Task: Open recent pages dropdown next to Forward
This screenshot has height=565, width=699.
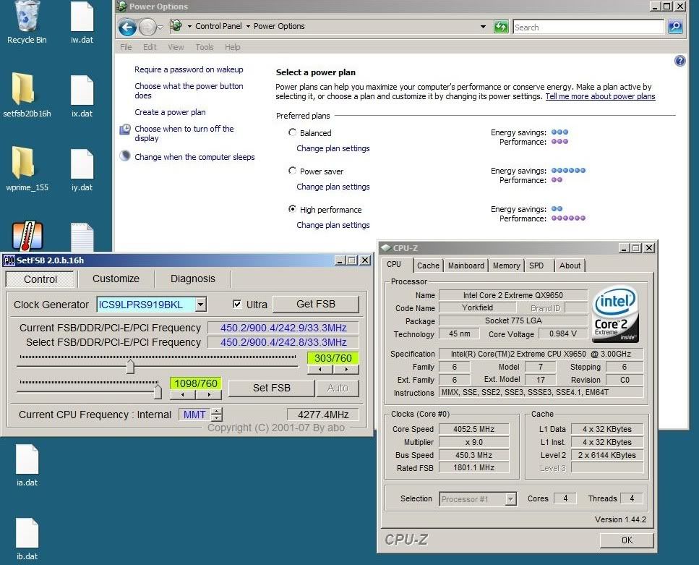Action: (160, 27)
